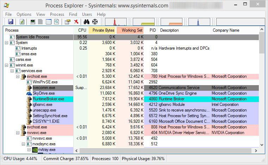Image resolution: width=268 pixels, height=165 pixels.
Task: Select the Interrupts process row
Action: 131,48
